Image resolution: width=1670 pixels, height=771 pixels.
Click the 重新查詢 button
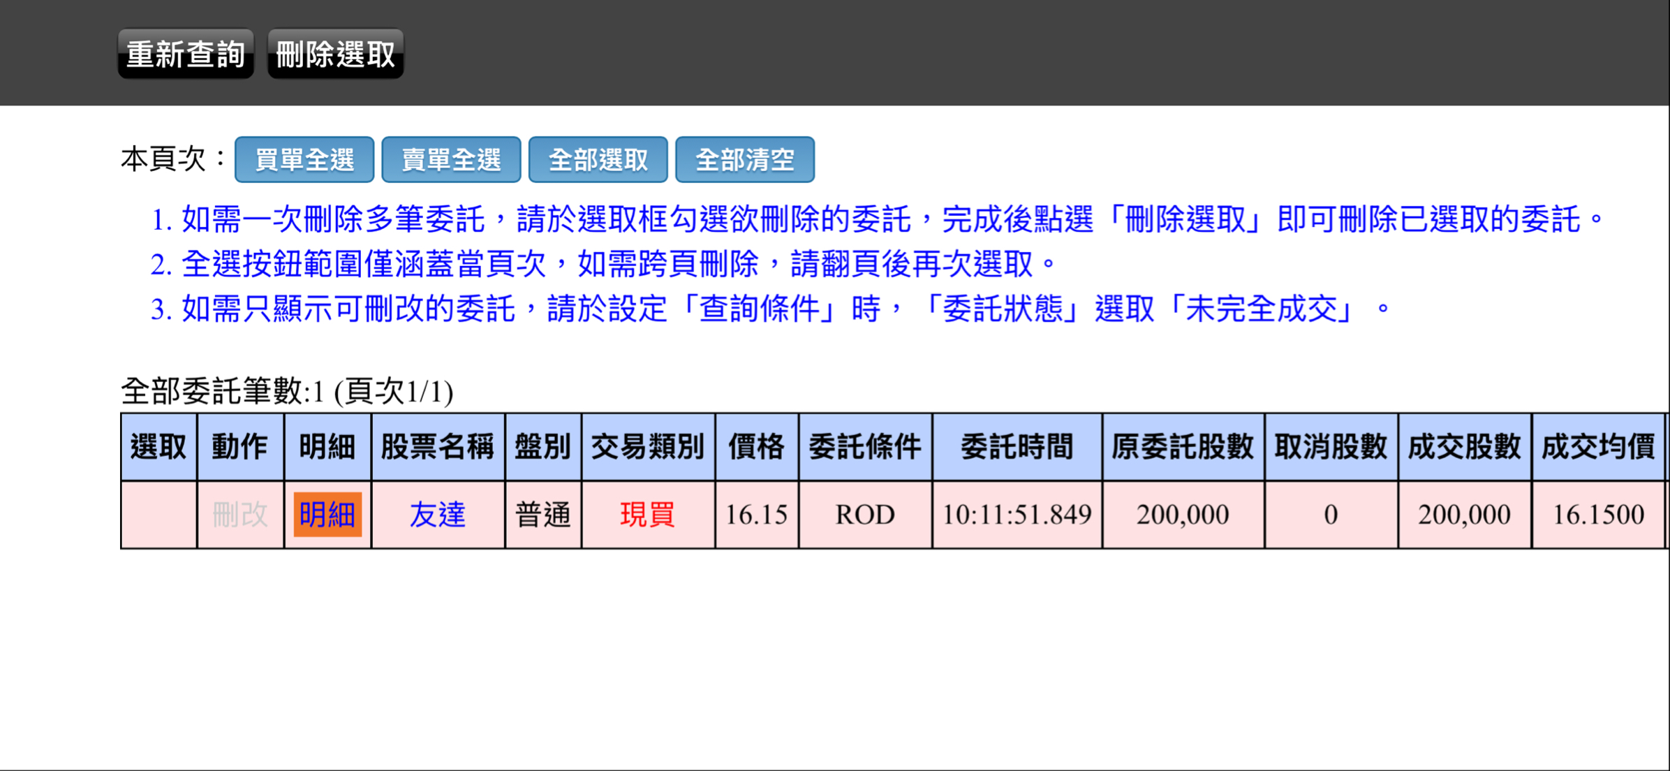[x=186, y=54]
